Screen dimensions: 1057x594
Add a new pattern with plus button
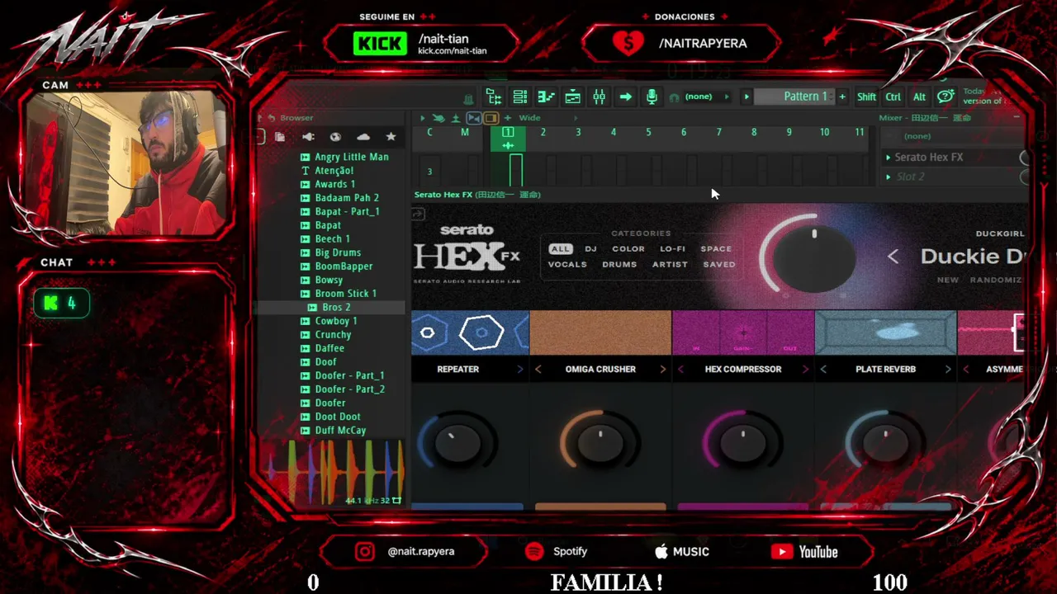pyautogui.click(x=842, y=97)
